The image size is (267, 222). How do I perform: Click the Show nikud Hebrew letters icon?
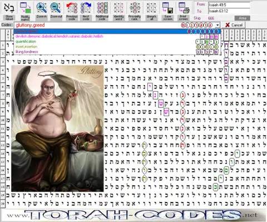(9, 8)
